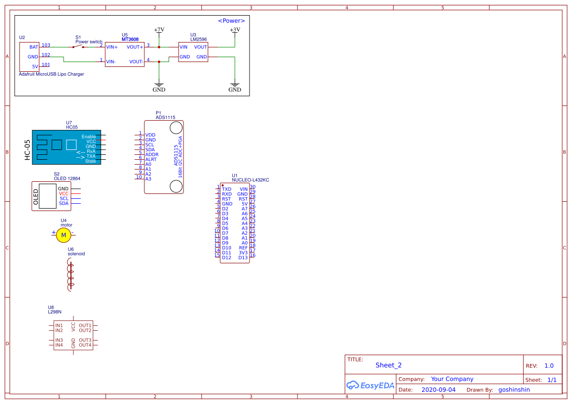Click the sheet number 1/1

click(x=552, y=380)
